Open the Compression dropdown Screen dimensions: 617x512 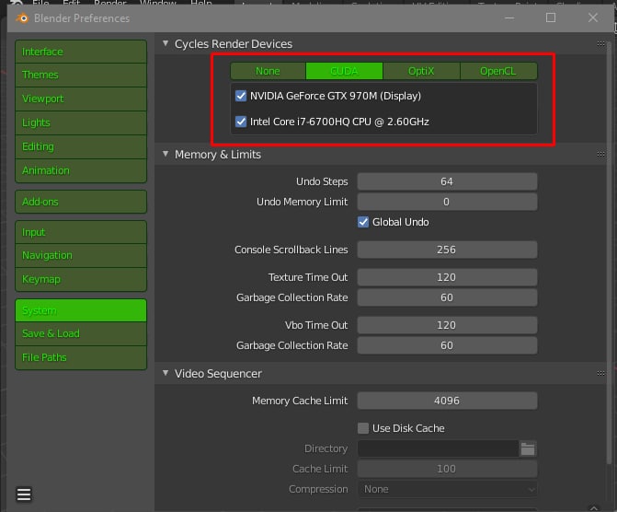(x=447, y=489)
